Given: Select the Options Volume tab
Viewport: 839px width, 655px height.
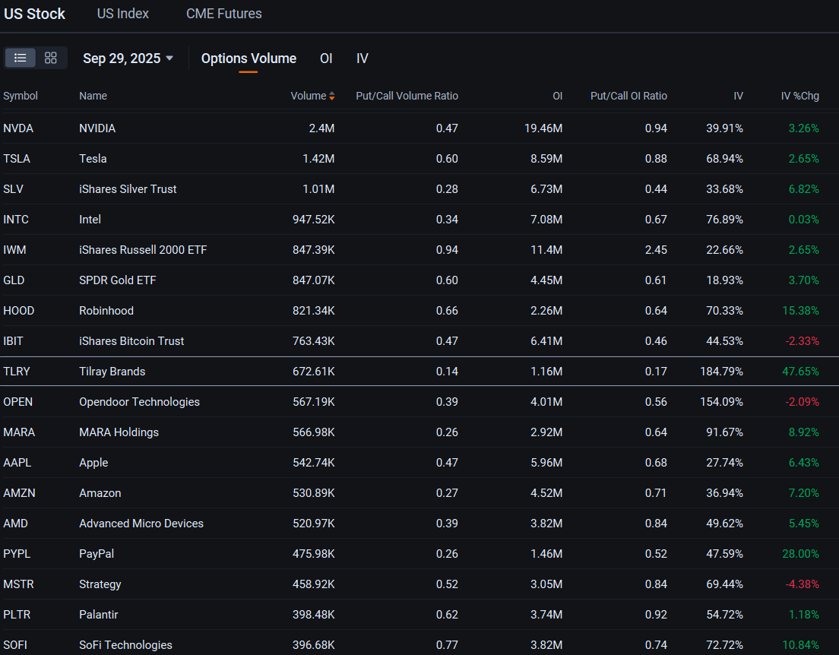Looking at the screenshot, I should tap(249, 59).
